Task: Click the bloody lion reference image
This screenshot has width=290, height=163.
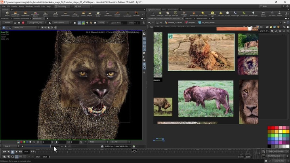Action: [x=201, y=52]
